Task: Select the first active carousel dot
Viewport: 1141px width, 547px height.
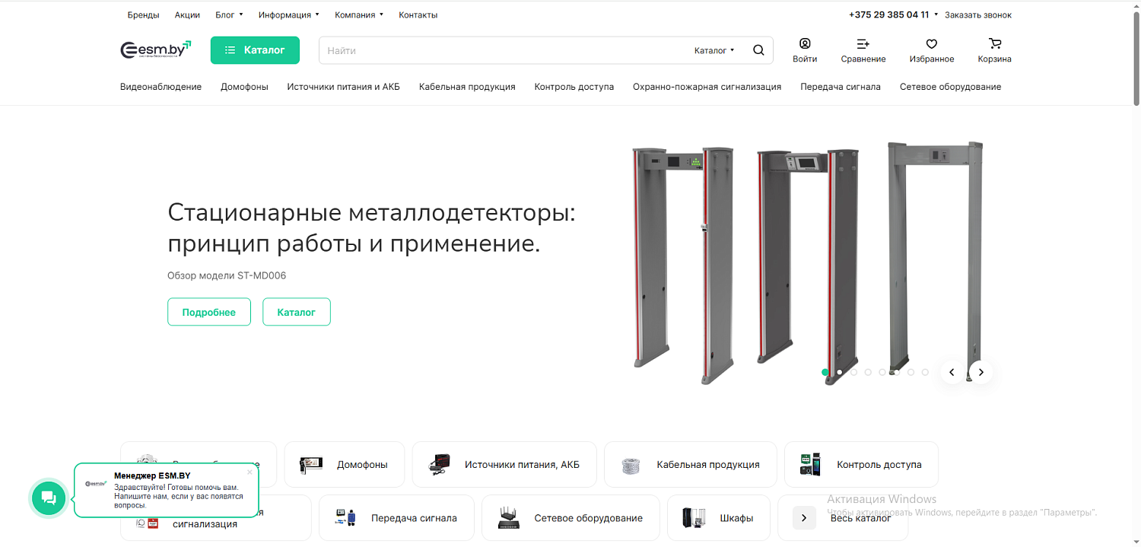Action: click(825, 372)
